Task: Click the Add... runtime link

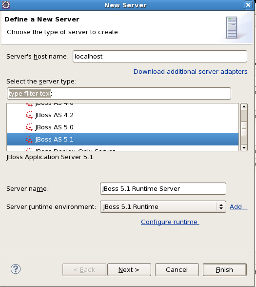Action: [238, 207]
